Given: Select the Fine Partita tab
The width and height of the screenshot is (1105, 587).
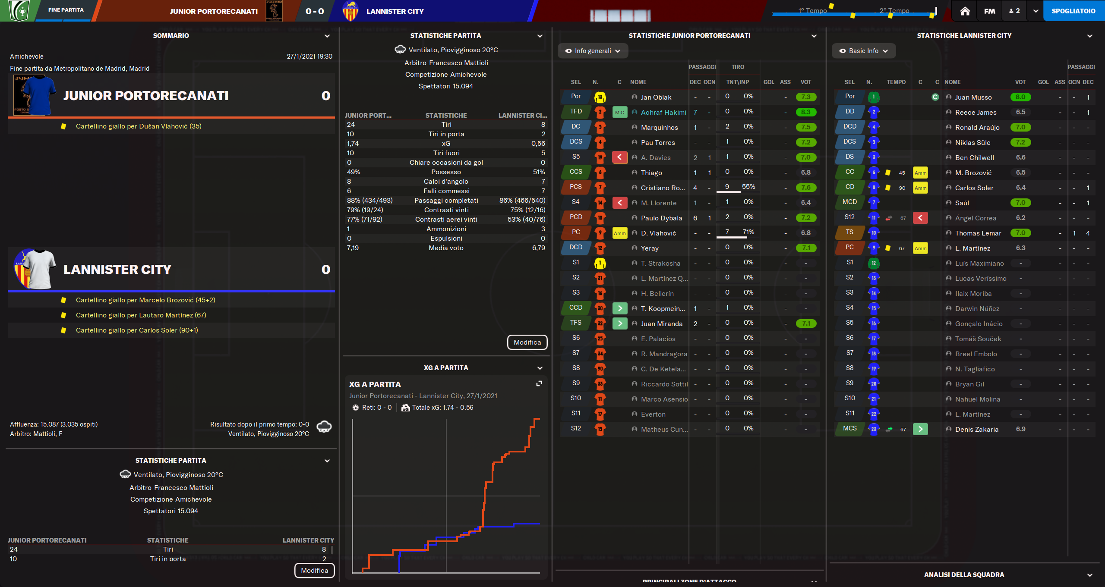Looking at the screenshot, I should (x=66, y=10).
